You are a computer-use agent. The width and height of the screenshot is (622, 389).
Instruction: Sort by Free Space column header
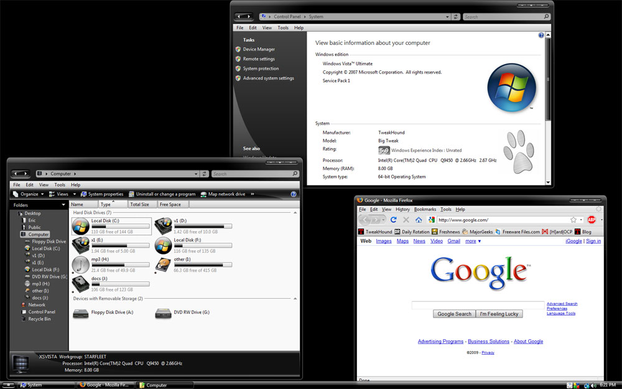coord(173,204)
